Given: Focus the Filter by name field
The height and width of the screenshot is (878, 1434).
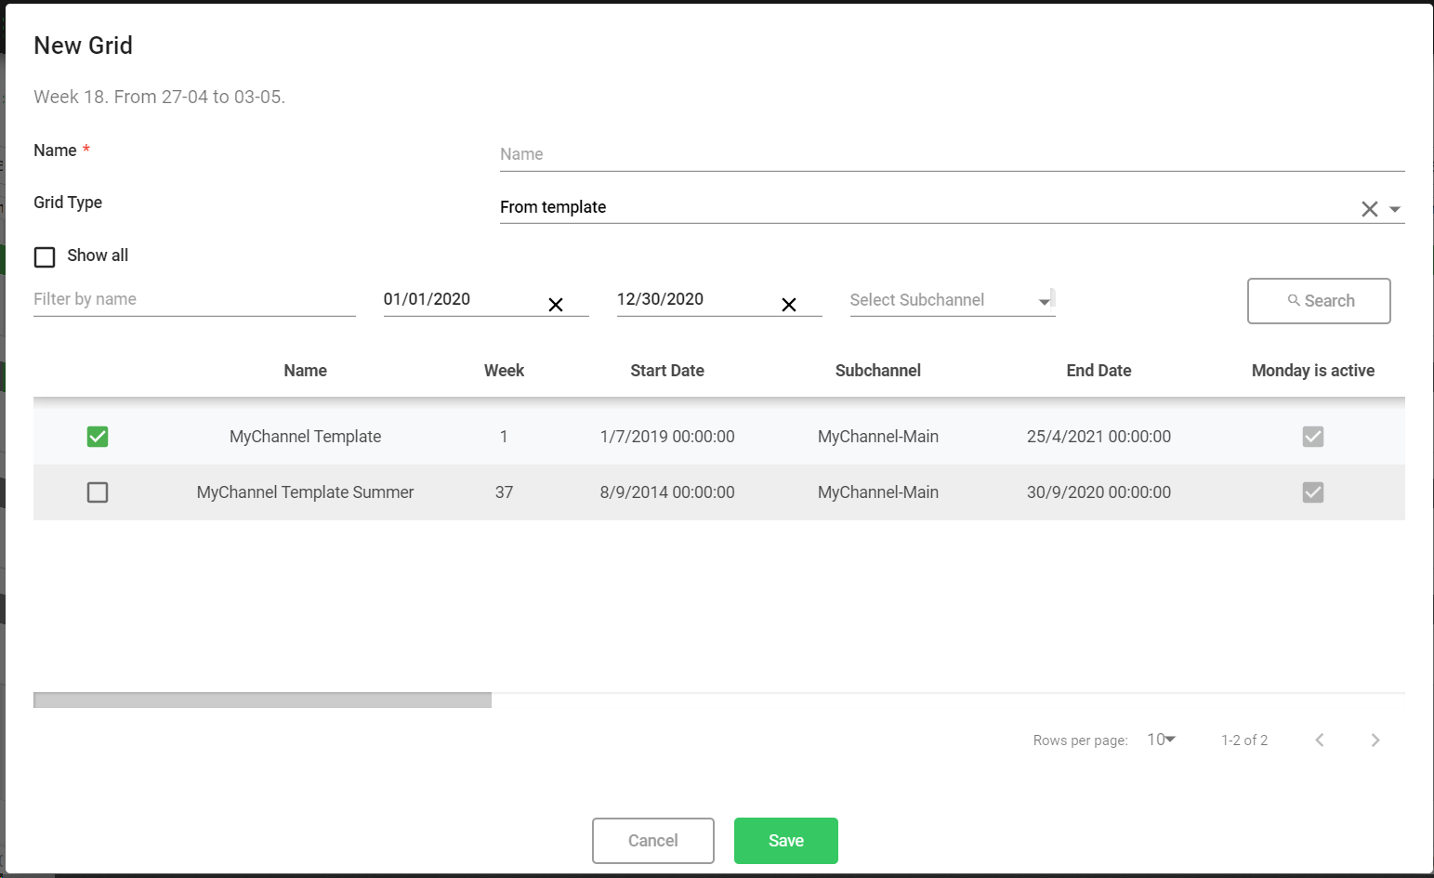Looking at the screenshot, I should 194,299.
